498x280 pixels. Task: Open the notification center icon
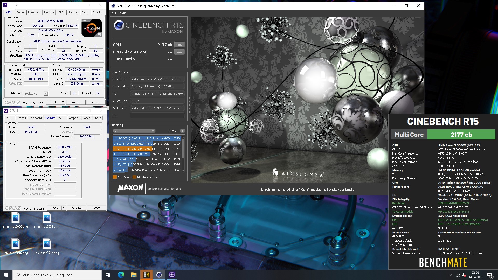[x=490, y=275]
